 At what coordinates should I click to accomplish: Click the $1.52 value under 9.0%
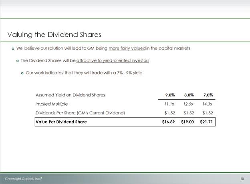170,113
